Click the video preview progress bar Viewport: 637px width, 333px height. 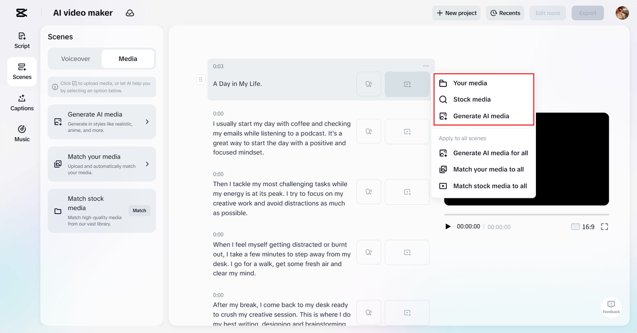click(x=526, y=215)
